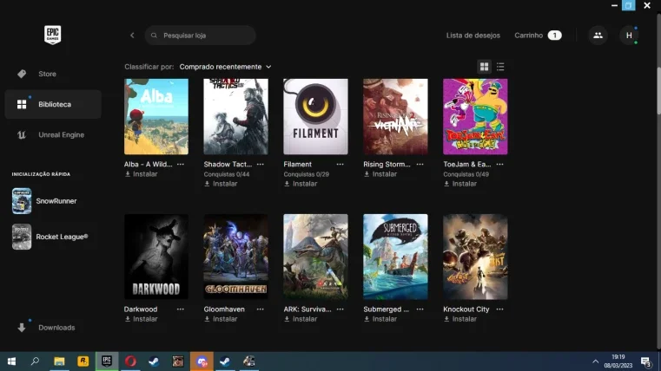Select the Darkwood cover art

[156, 257]
